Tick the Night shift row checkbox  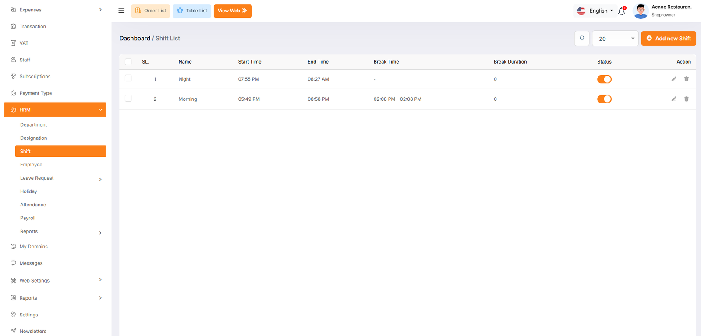point(128,78)
